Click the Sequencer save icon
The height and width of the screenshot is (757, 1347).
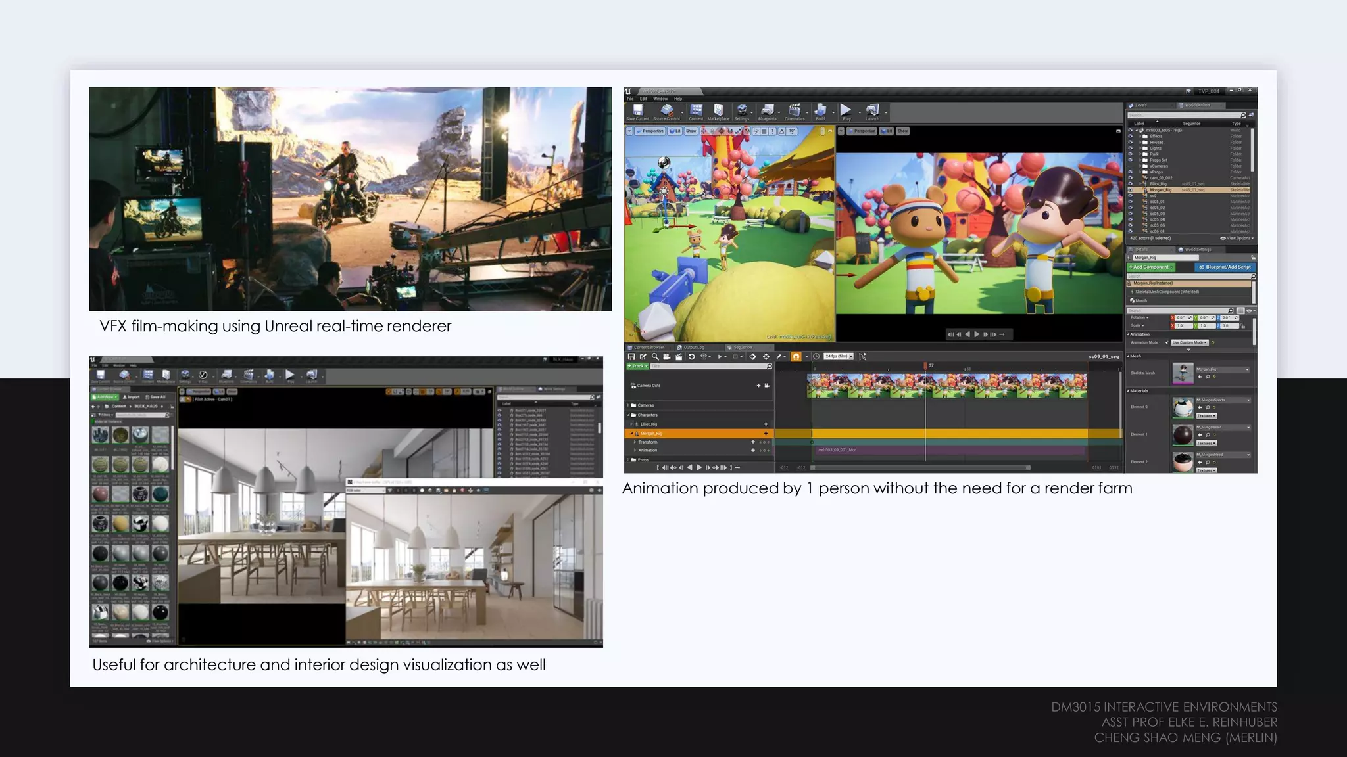[x=631, y=356]
